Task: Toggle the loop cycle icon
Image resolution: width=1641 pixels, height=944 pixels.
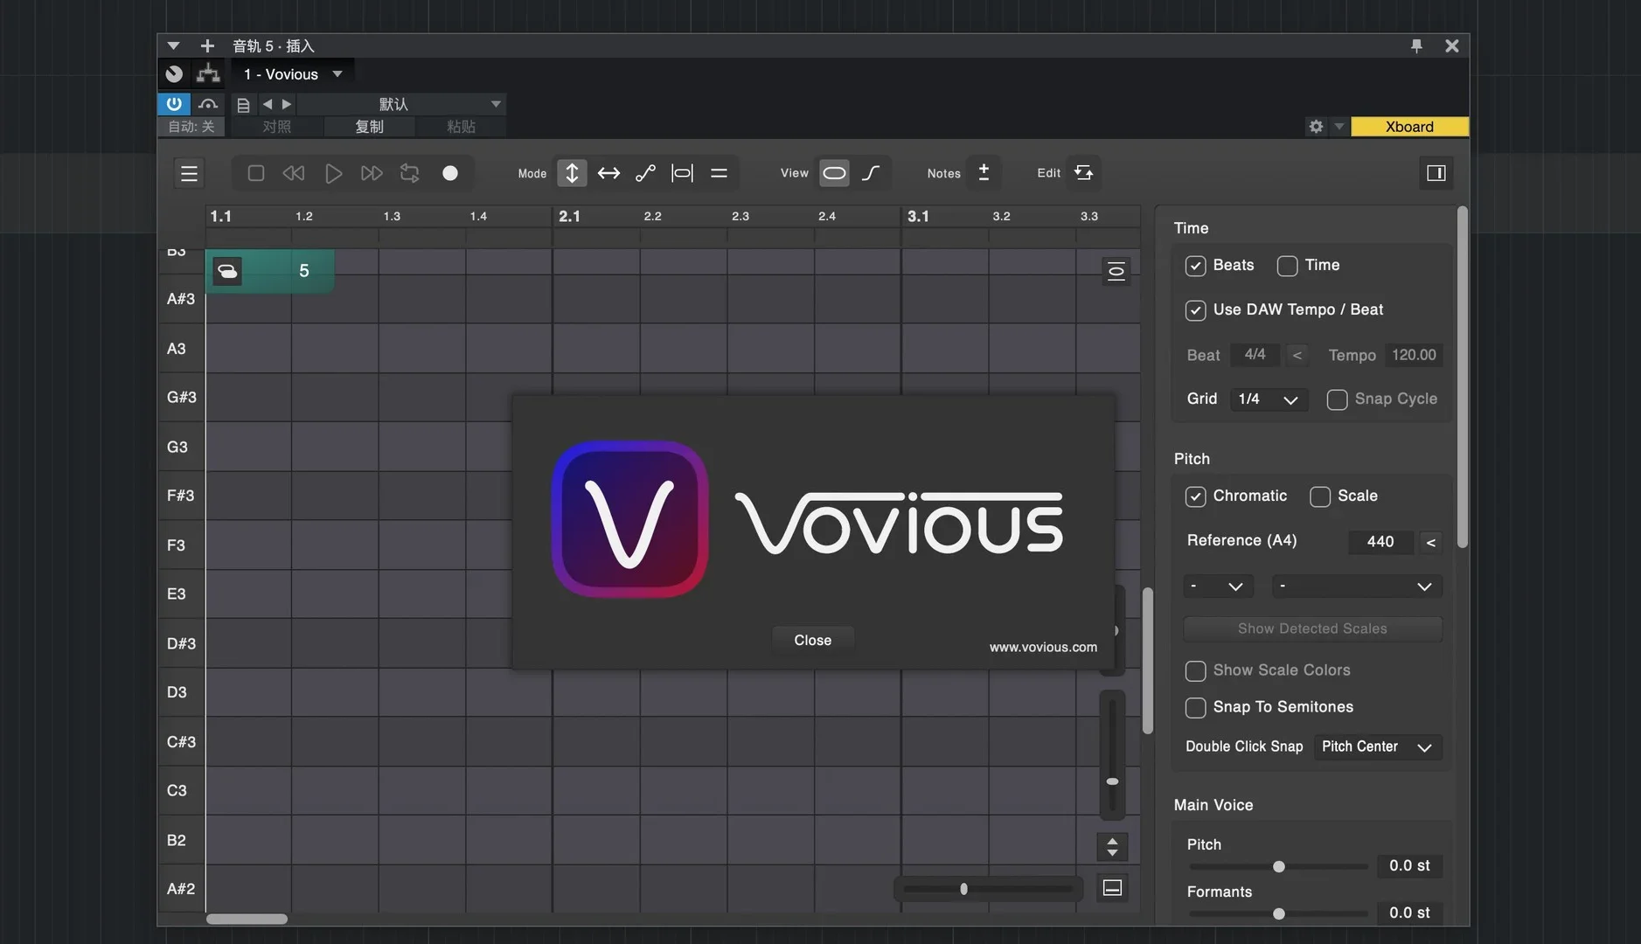Action: pyautogui.click(x=409, y=173)
